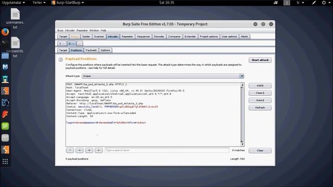
Task: Click the request editor scrollbar down arrow
Action: point(242,144)
